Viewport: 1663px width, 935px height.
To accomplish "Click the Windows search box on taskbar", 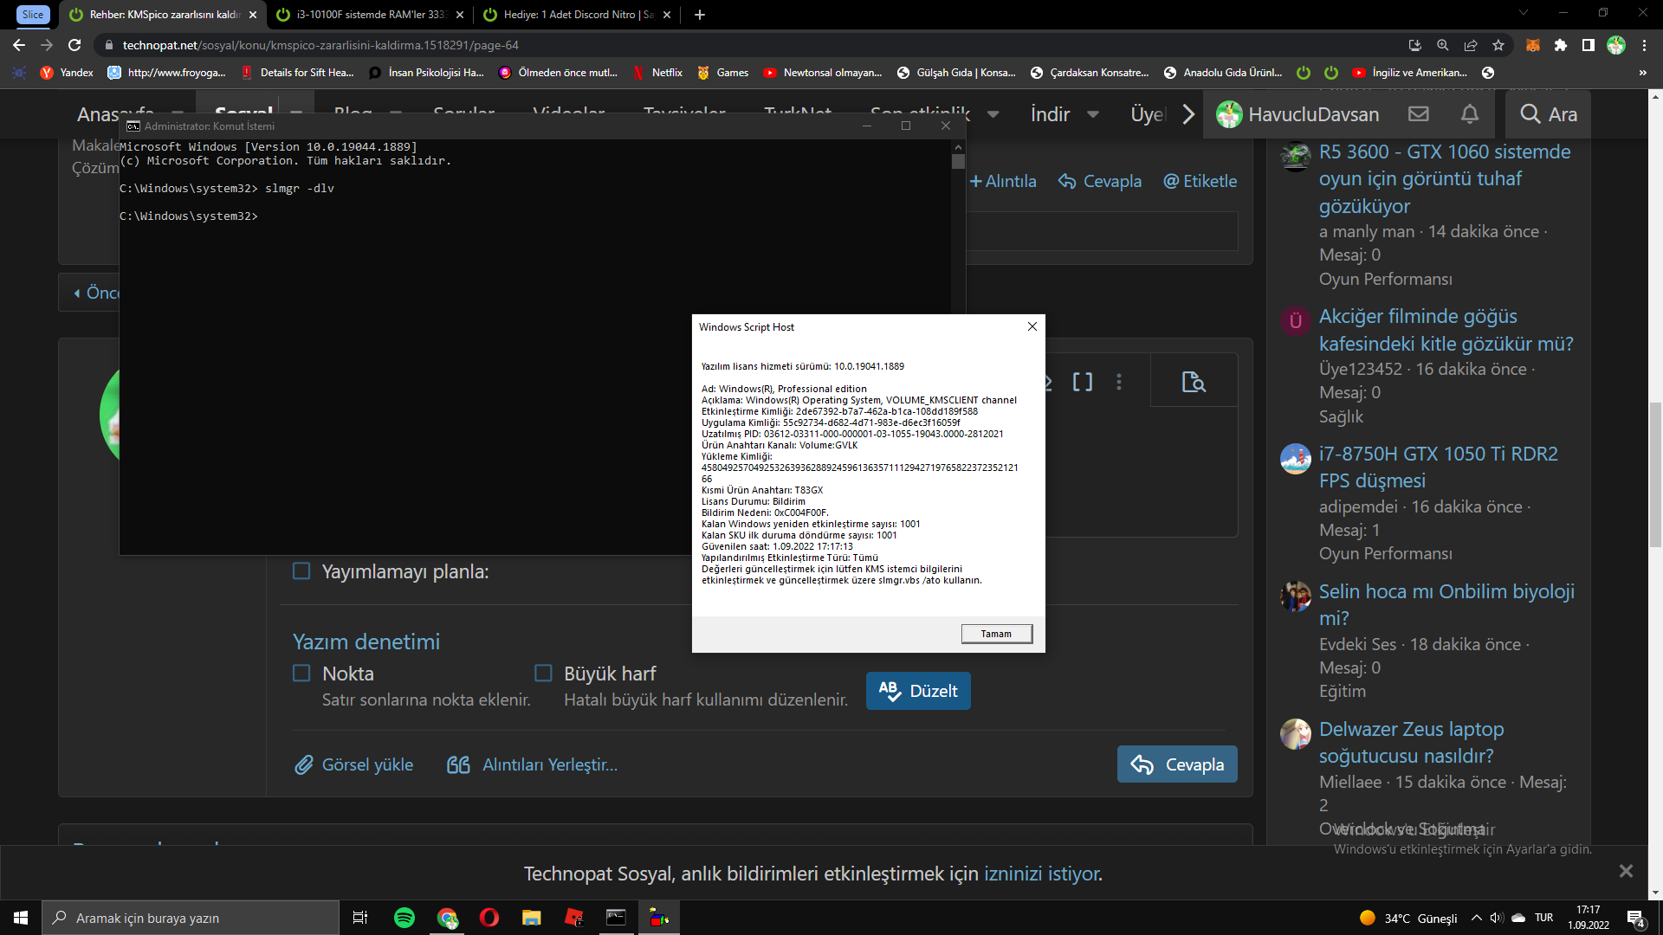I will [x=191, y=918].
